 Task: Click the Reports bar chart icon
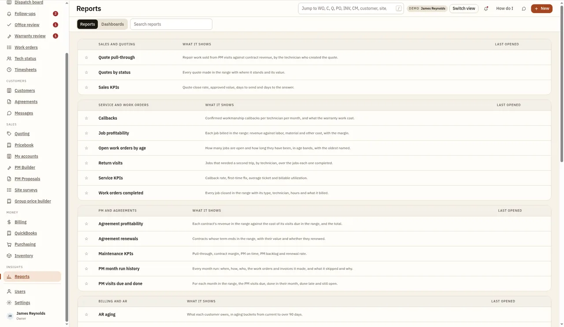[9, 277]
